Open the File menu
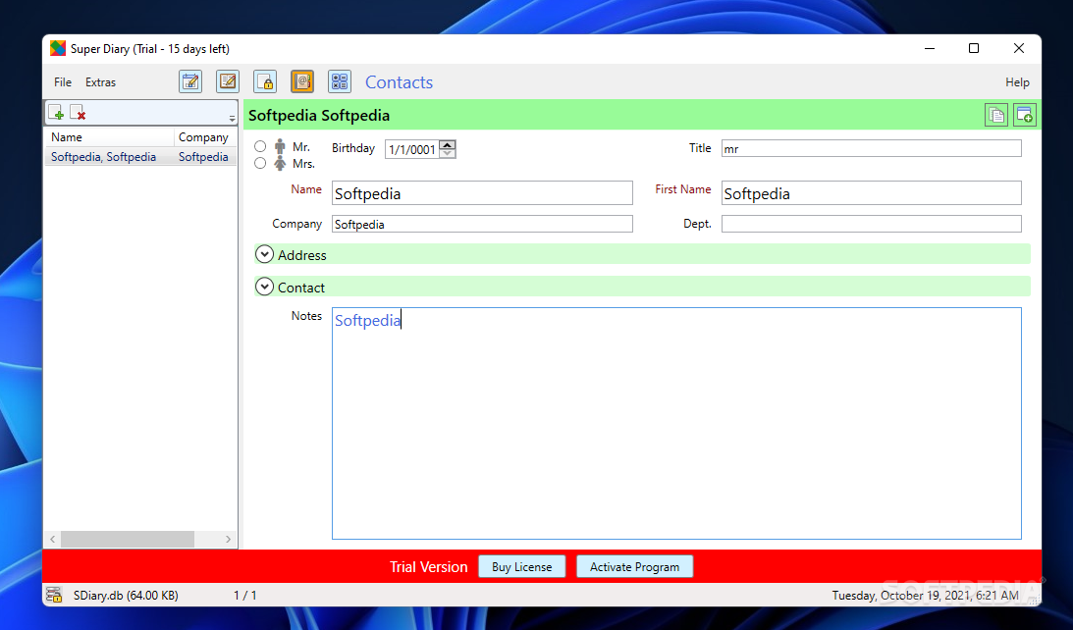 click(x=63, y=82)
